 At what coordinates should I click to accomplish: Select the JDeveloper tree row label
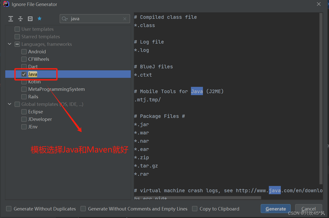click(x=40, y=119)
